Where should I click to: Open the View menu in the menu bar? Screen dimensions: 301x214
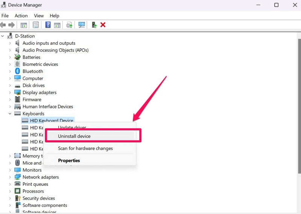(39, 16)
